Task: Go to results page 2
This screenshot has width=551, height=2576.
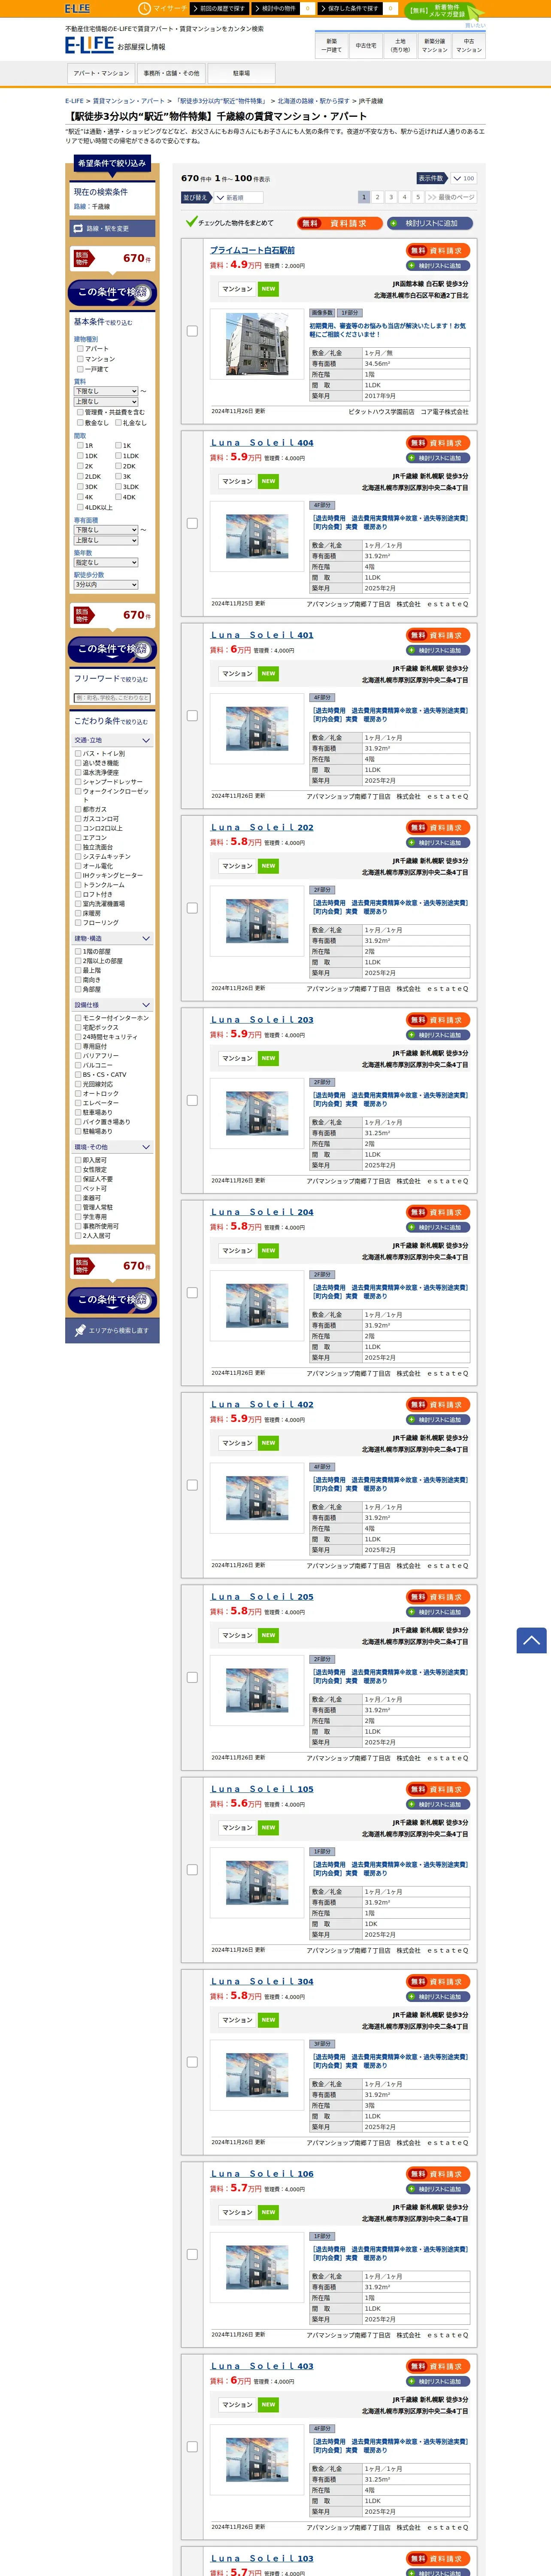Action: pyautogui.click(x=377, y=198)
